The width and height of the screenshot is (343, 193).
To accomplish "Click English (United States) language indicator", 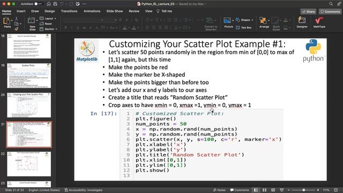I will pyautogui.click(x=44, y=190).
